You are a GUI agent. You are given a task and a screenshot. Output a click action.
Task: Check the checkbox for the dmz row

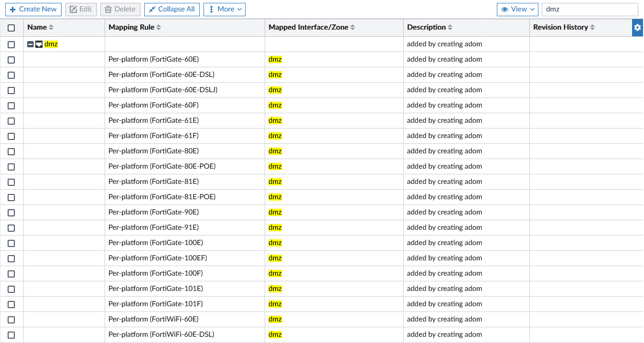[x=11, y=44]
